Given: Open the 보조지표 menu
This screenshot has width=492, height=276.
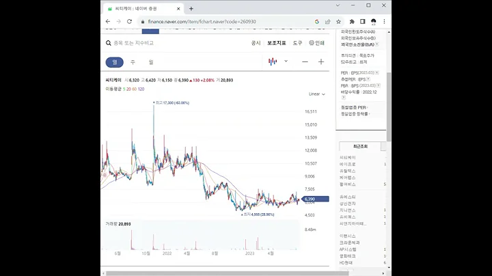Looking at the screenshot, I should 277,43.
